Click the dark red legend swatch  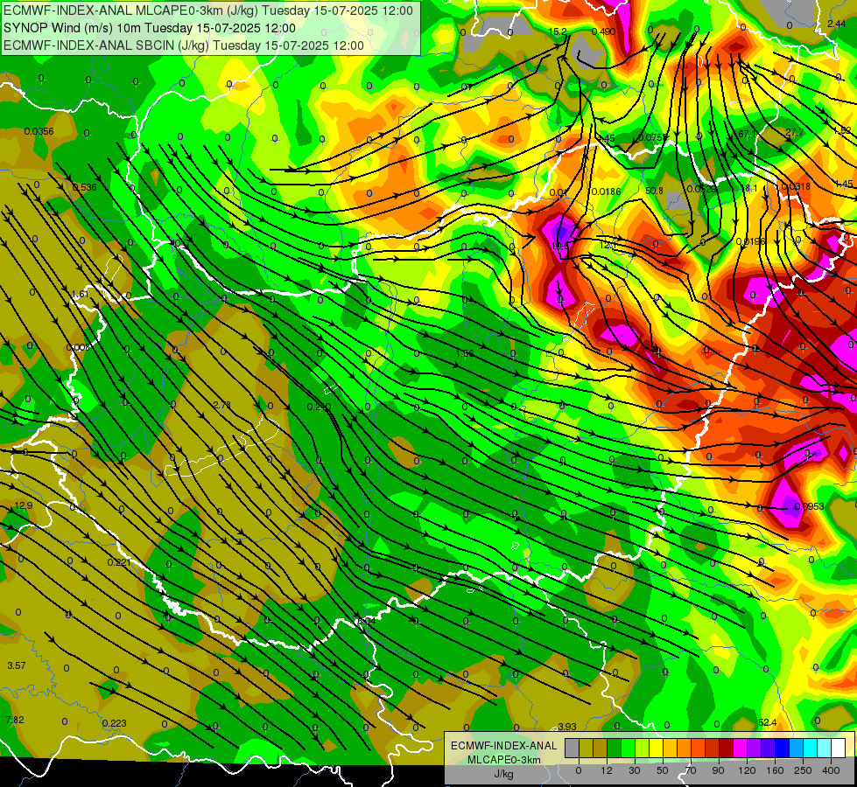pos(727,748)
